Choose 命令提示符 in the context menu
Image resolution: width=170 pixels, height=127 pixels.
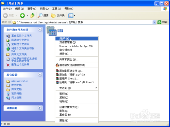pos(77,50)
